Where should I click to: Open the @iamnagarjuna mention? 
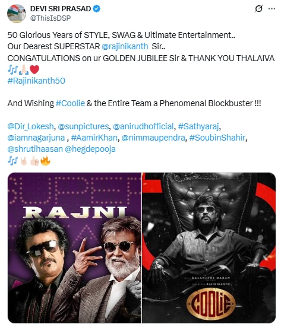coord(36,138)
